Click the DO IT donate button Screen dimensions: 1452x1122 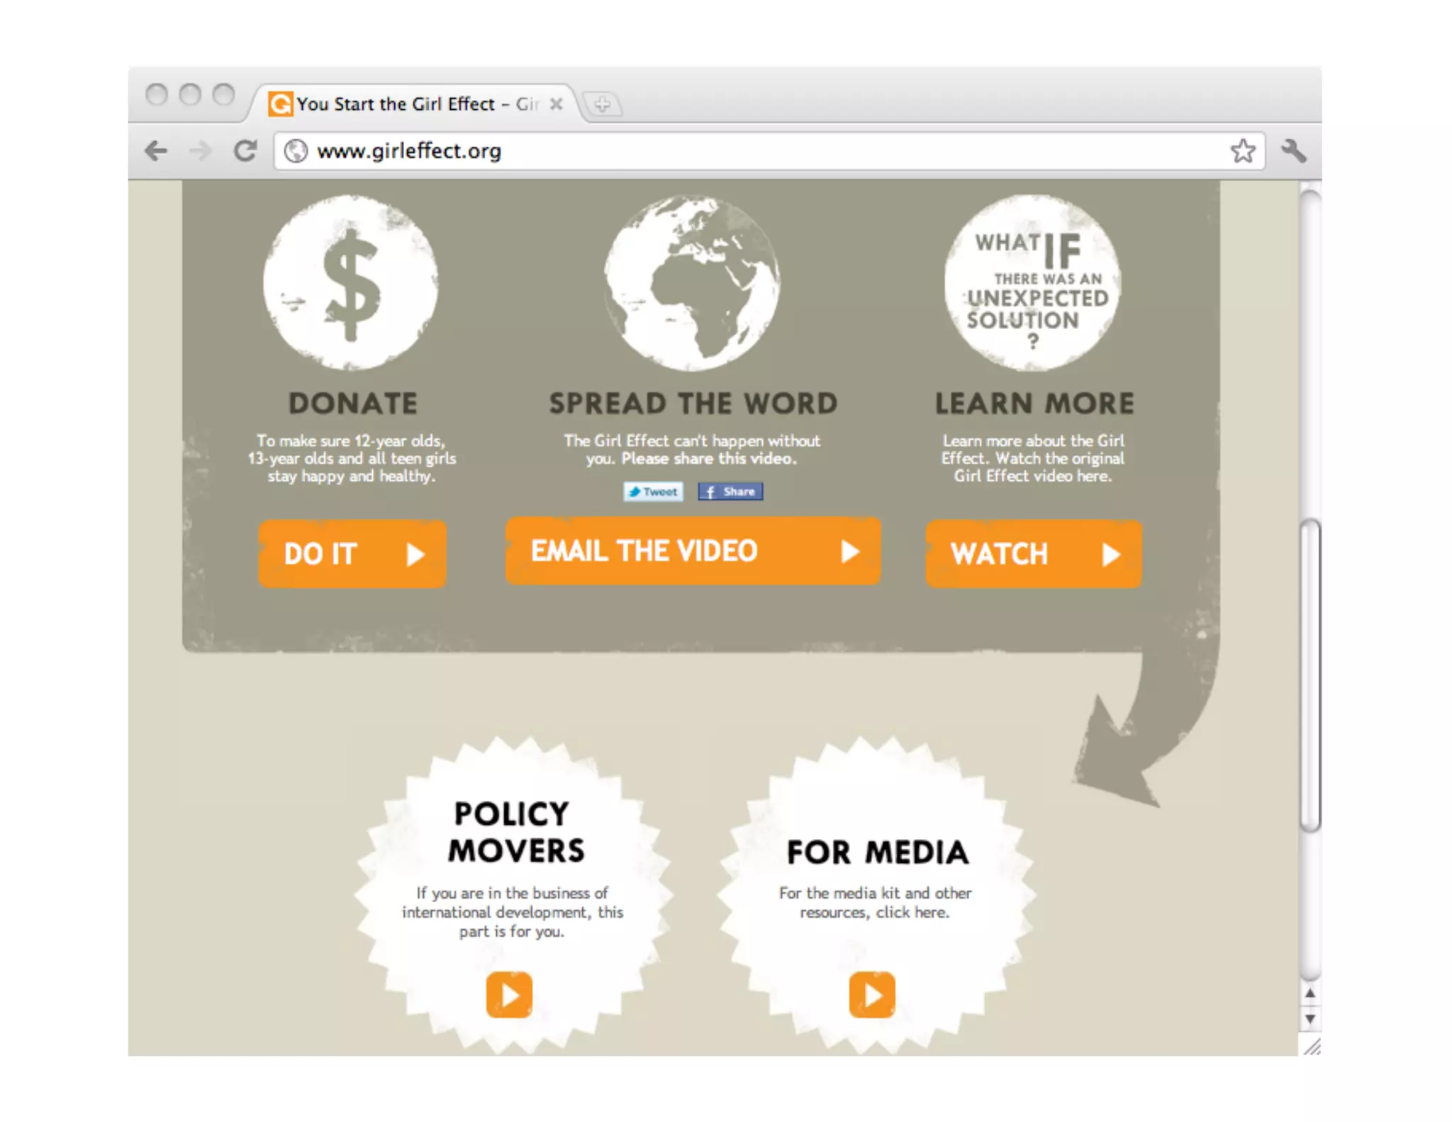(352, 554)
